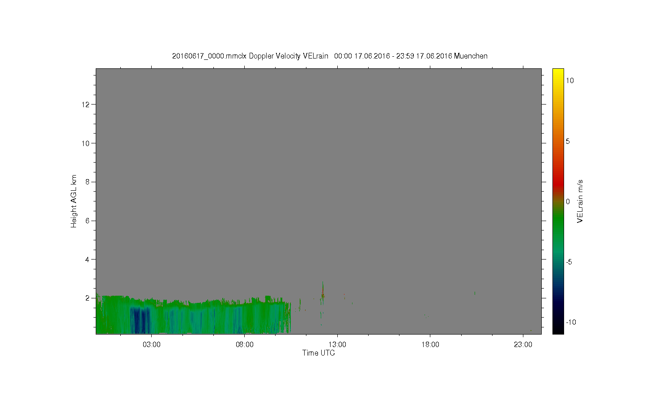Click the height tick label '12'
This screenshot has width=671, height=402.
(x=86, y=105)
